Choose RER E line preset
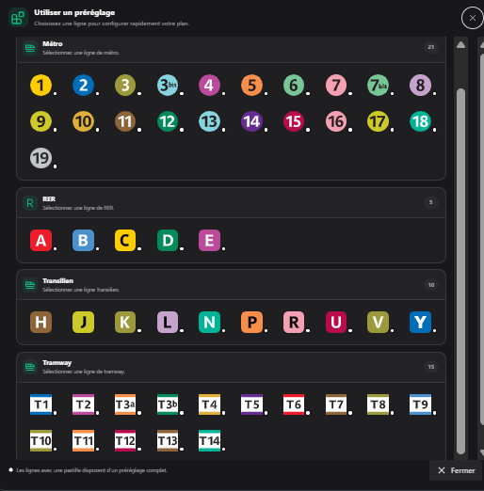The image size is (484, 491). click(209, 241)
